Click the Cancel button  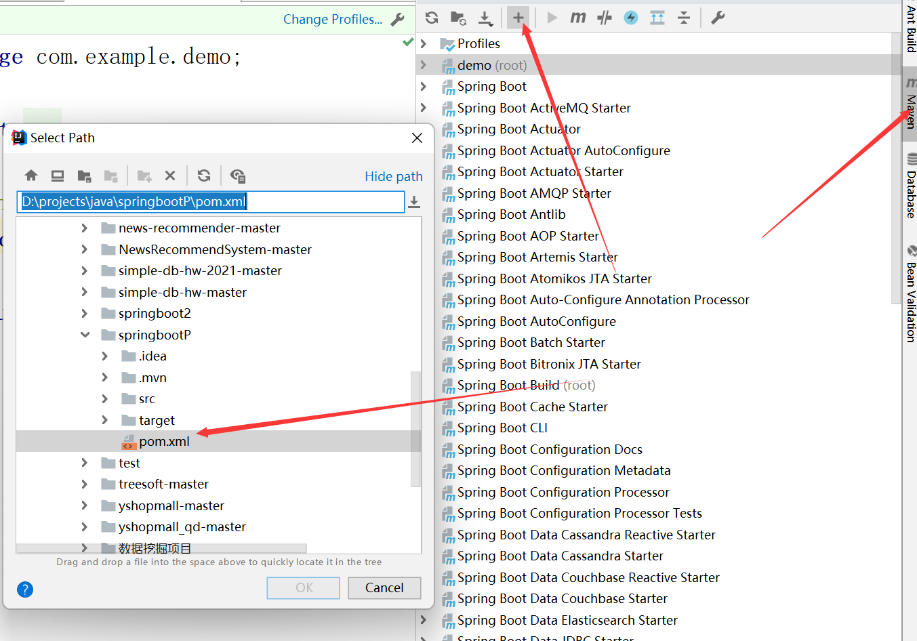pos(384,587)
